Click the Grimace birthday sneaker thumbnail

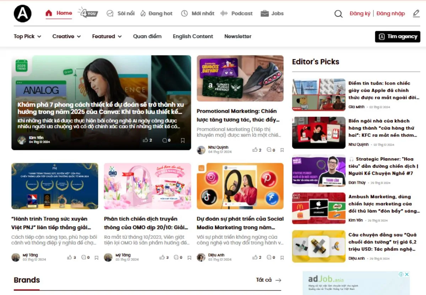coord(240,79)
